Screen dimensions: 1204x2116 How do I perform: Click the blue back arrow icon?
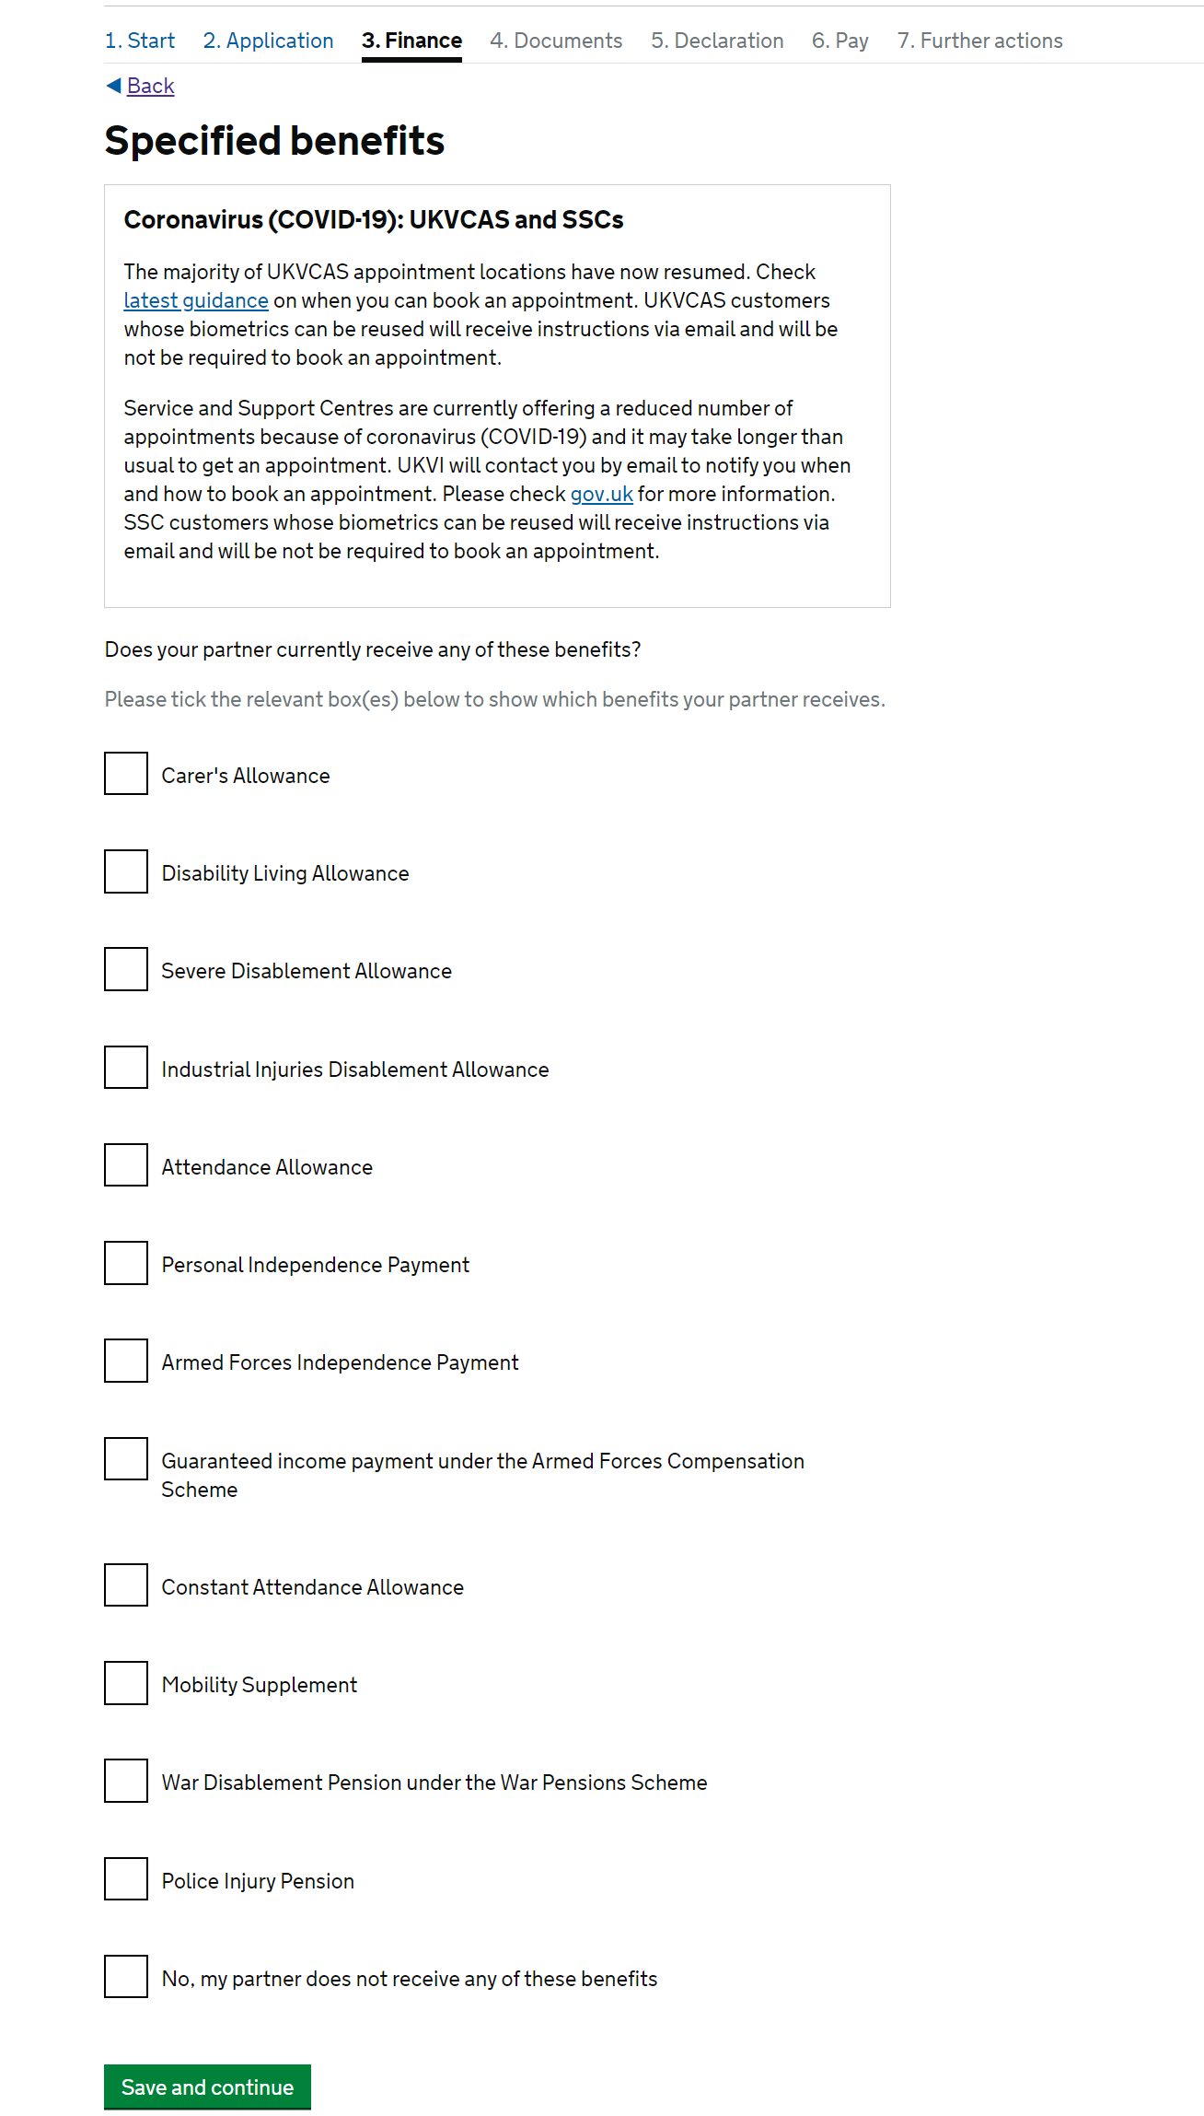point(114,86)
